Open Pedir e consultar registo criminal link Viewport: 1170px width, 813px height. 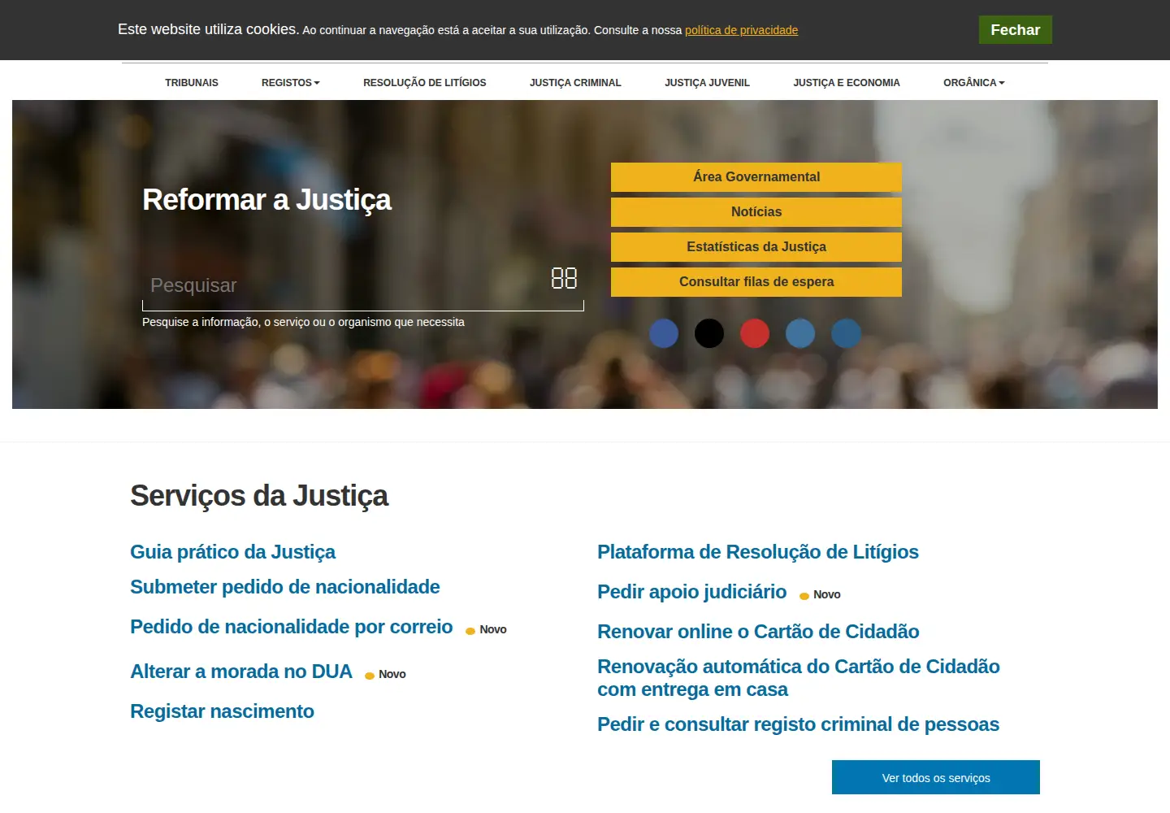tap(798, 724)
